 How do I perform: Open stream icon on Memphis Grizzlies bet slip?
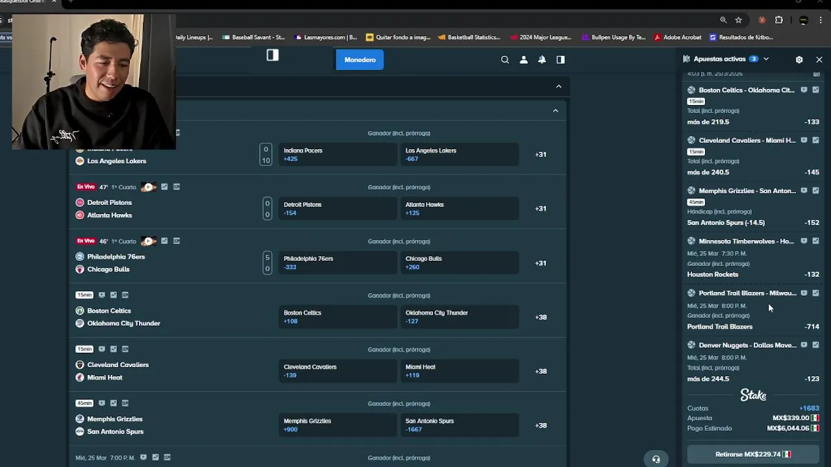[804, 191]
